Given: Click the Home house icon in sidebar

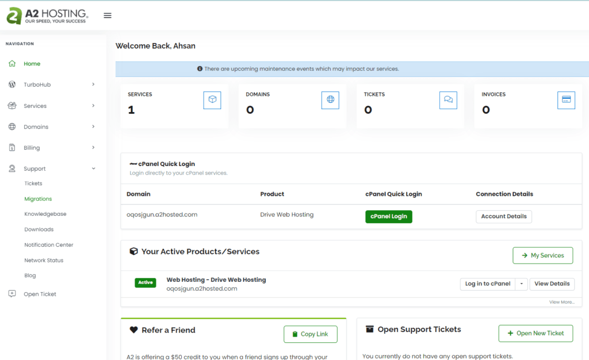Looking at the screenshot, I should click(x=12, y=63).
